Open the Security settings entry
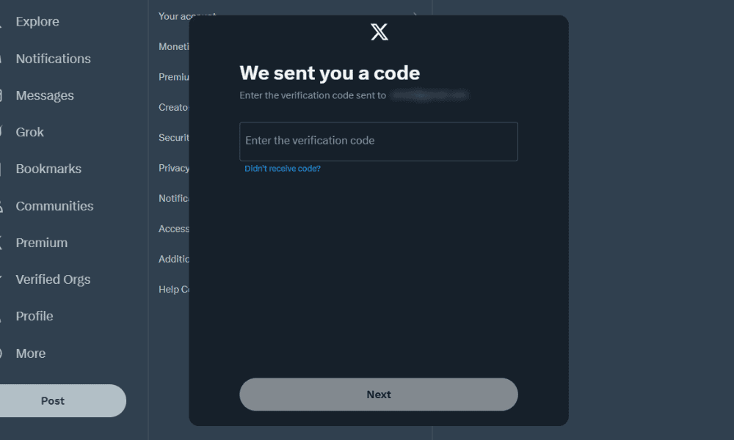The image size is (734, 440). (174, 137)
